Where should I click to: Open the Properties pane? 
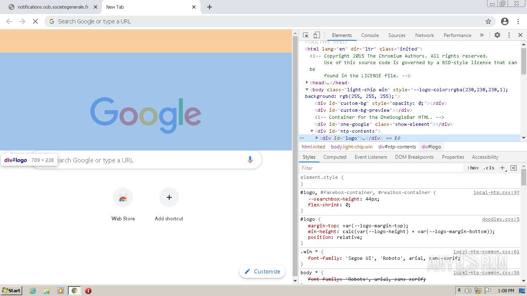pos(453,157)
